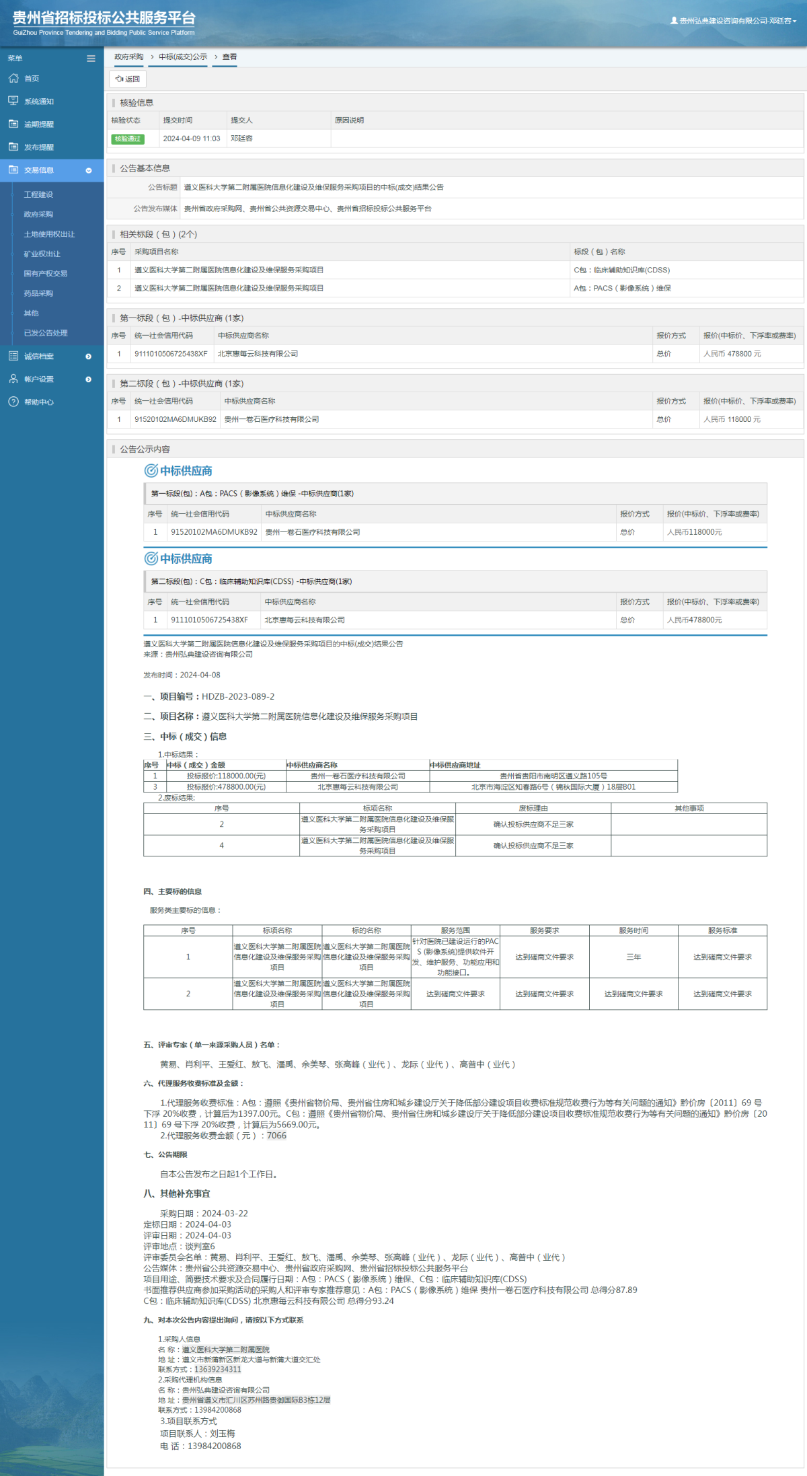Open 发布提醒 in the sidebar

click(x=39, y=147)
